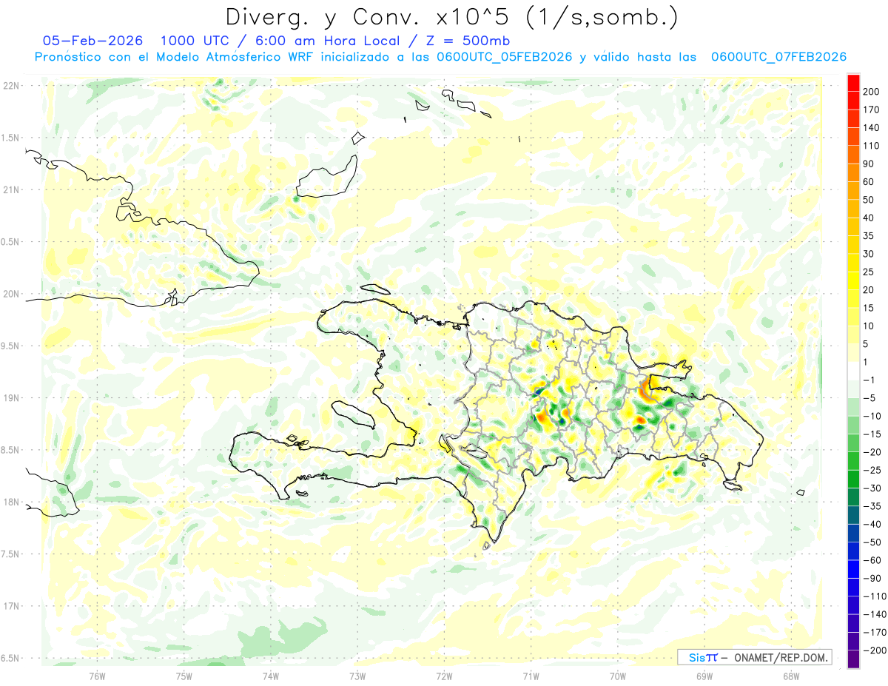Image resolution: width=888 pixels, height=686 pixels.
Task: Click the "7.5N" latitude label
Action: coord(10,554)
